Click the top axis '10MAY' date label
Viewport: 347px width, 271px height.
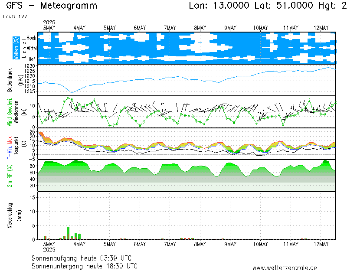click(x=261, y=28)
